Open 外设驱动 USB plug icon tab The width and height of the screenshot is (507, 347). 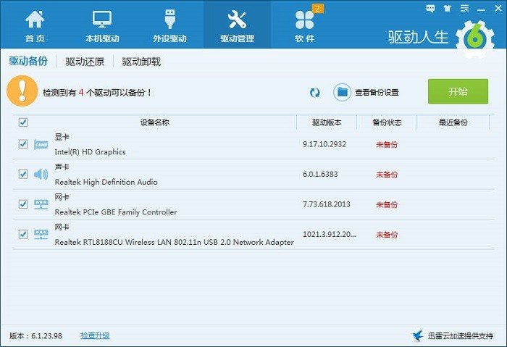tap(169, 19)
